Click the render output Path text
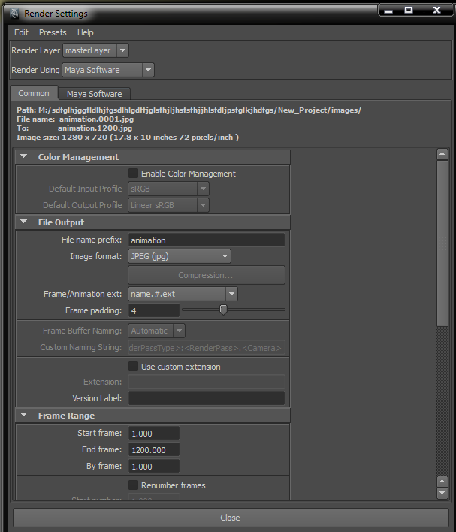 coord(189,110)
